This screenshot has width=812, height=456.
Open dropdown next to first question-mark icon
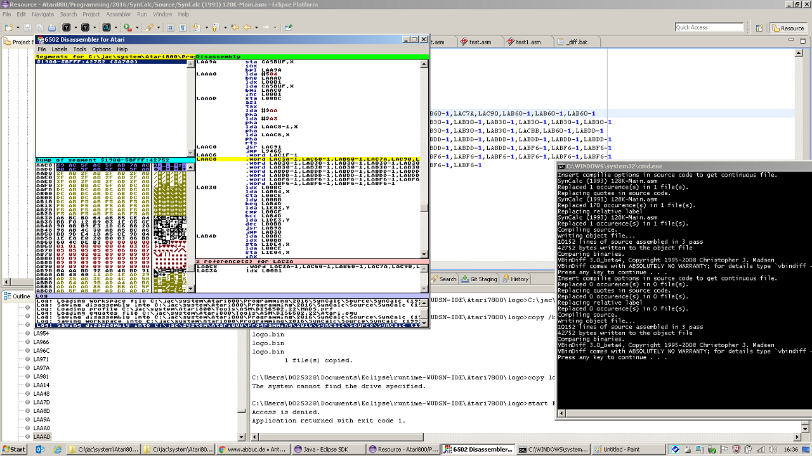pos(75,28)
